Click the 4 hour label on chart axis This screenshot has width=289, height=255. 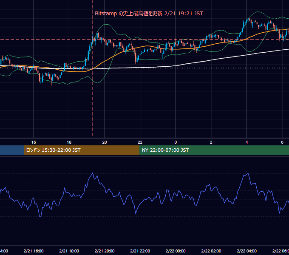pyautogui.click(x=246, y=142)
